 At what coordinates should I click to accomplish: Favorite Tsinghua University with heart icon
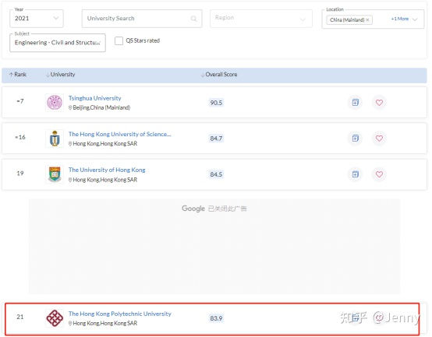pos(380,103)
